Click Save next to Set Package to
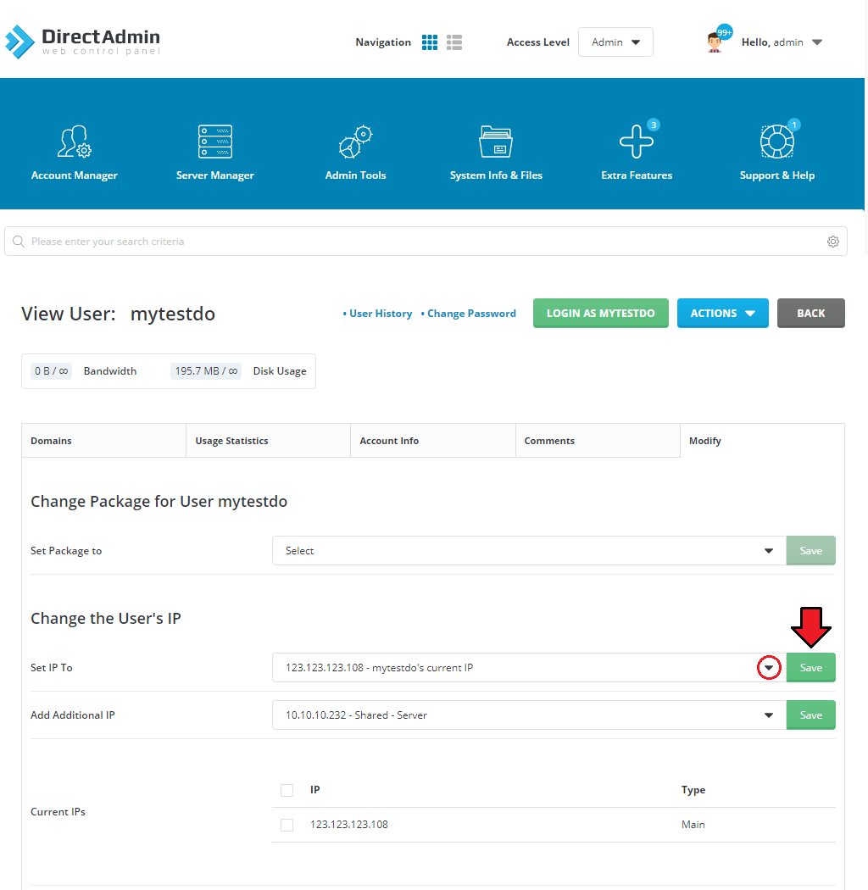868x890 pixels. (x=810, y=551)
